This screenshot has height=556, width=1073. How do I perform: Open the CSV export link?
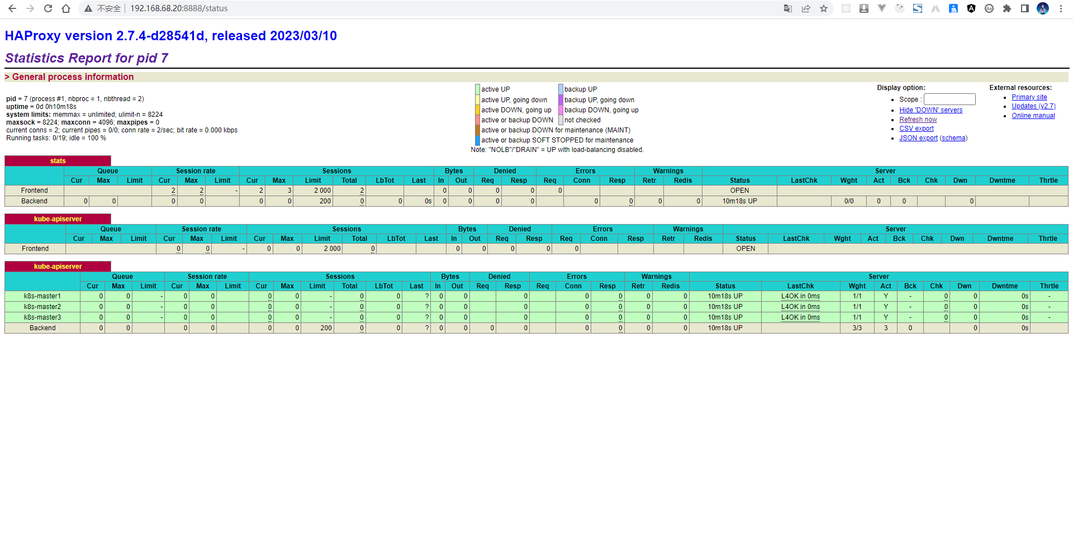coord(916,129)
